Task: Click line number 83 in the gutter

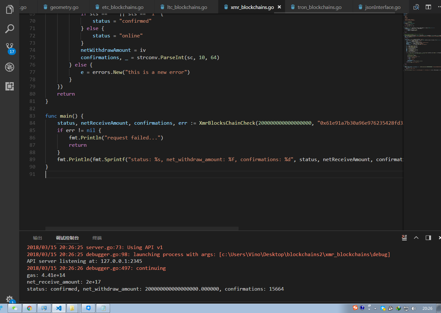Action: (x=32, y=116)
